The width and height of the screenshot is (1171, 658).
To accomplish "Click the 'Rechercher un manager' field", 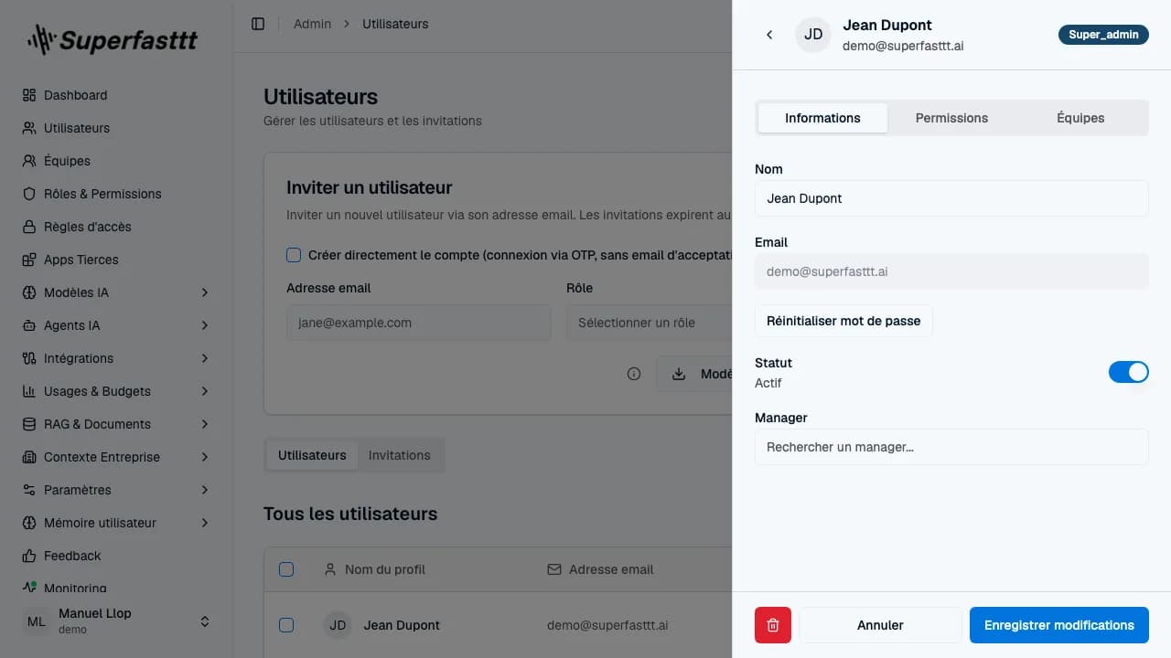I will click(x=951, y=447).
